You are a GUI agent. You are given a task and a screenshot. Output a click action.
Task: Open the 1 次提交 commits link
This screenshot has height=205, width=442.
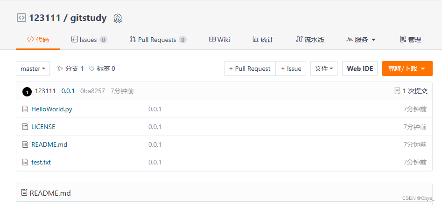pyautogui.click(x=411, y=91)
